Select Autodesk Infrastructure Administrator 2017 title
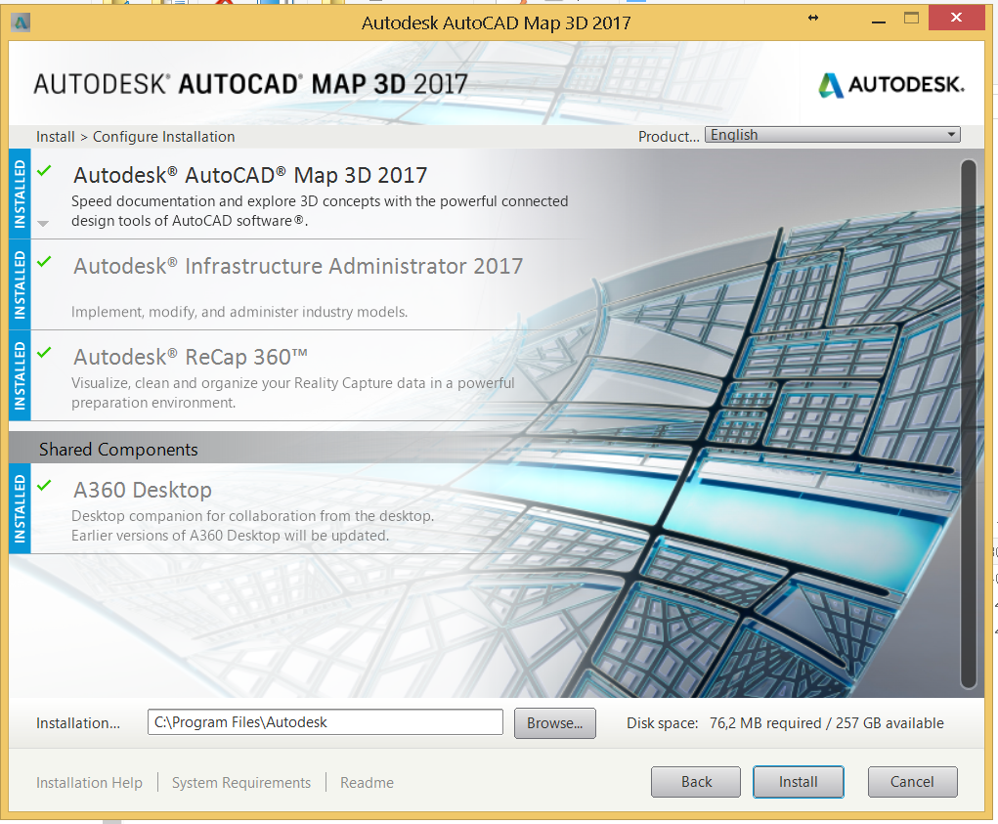This screenshot has height=824, width=998. point(298,266)
